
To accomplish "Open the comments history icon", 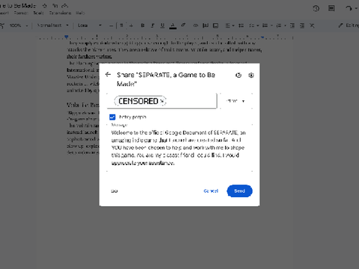I will 331,8.
